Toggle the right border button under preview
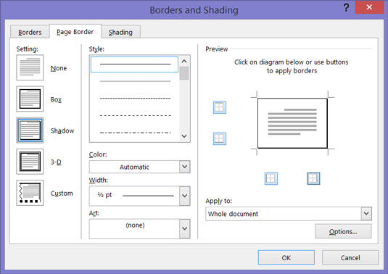 [x=313, y=178]
